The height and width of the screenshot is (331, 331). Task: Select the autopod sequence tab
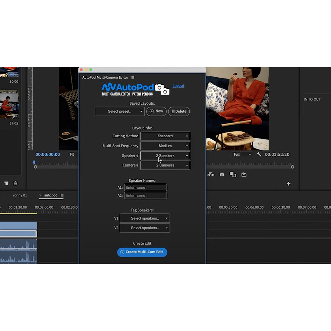pos(51,195)
